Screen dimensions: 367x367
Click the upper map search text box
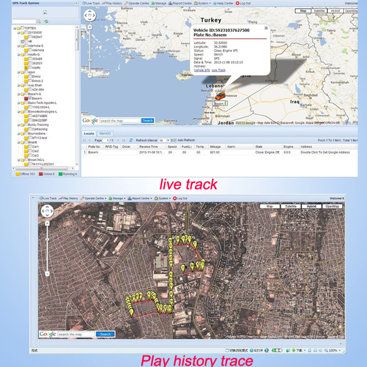point(120,120)
